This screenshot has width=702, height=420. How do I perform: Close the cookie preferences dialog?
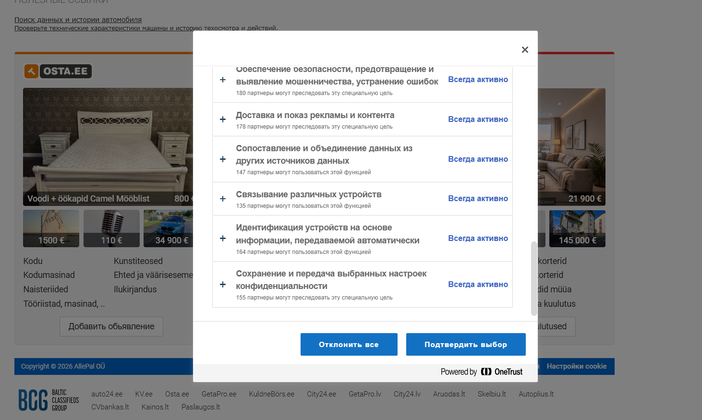tap(525, 49)
